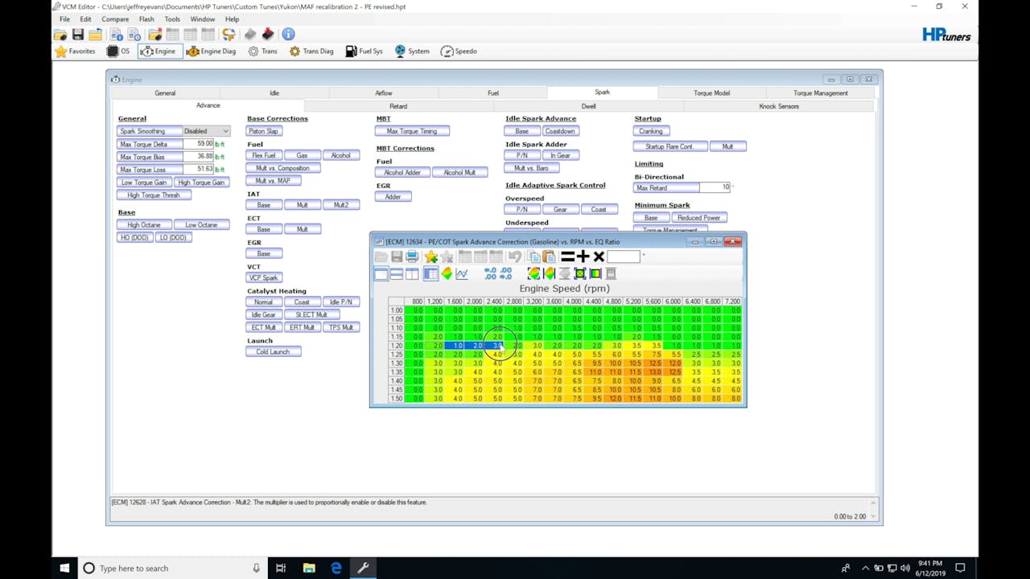Image resolution: width=1030 pixels, height=579 pixels.
Task: Click the Cold Launch button
Action: 273,351
